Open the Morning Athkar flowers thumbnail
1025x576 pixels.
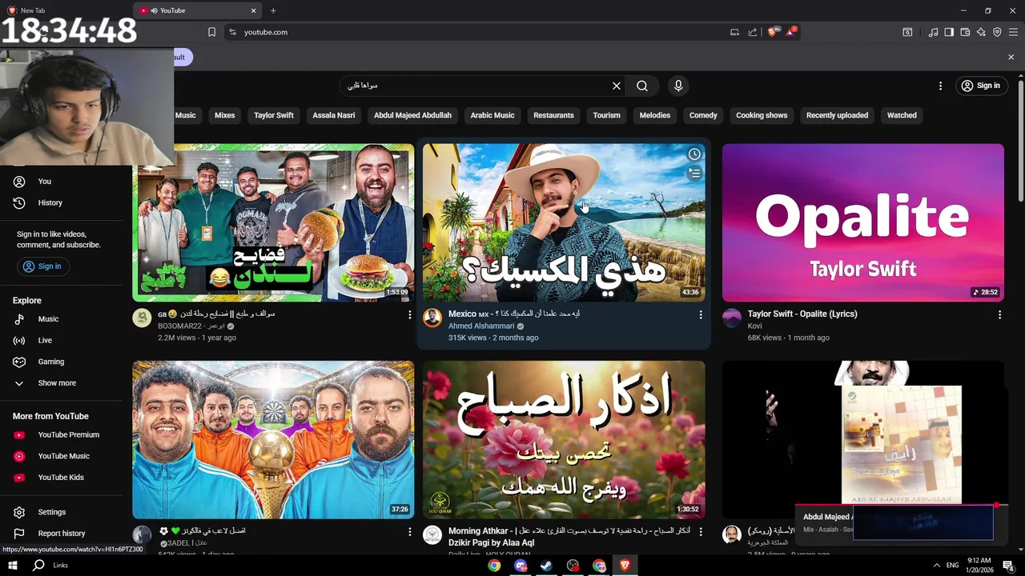coord(564,439)
